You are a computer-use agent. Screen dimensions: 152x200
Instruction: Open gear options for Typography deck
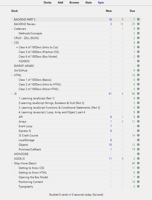click(x=138, y=186)
